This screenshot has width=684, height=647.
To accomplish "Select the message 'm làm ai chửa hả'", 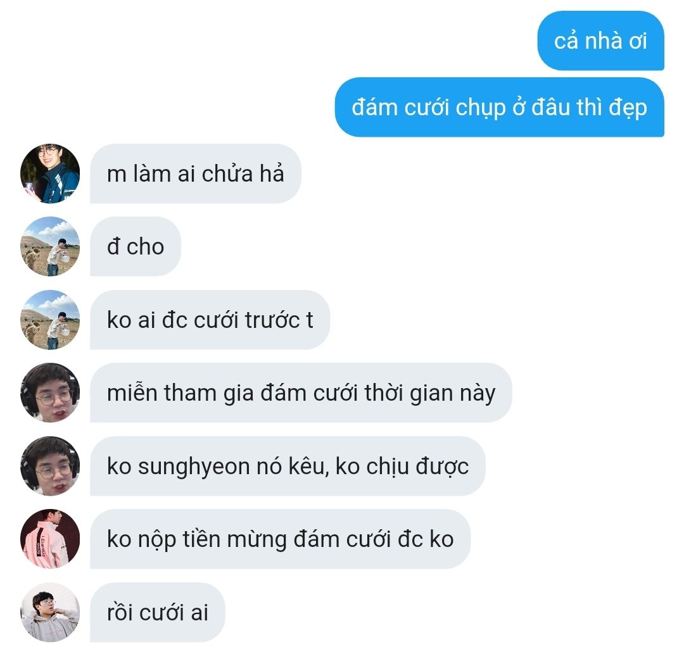I will click(x=196, y=173).
